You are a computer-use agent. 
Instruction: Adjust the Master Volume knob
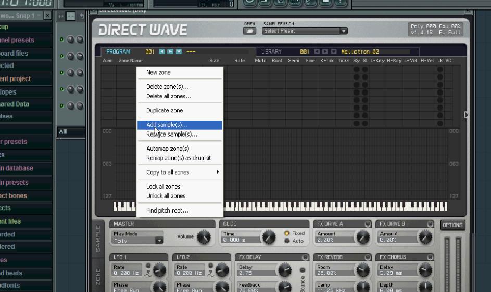(204, 237)
